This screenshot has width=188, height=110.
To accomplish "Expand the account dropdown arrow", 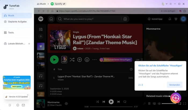I will 167,4.
